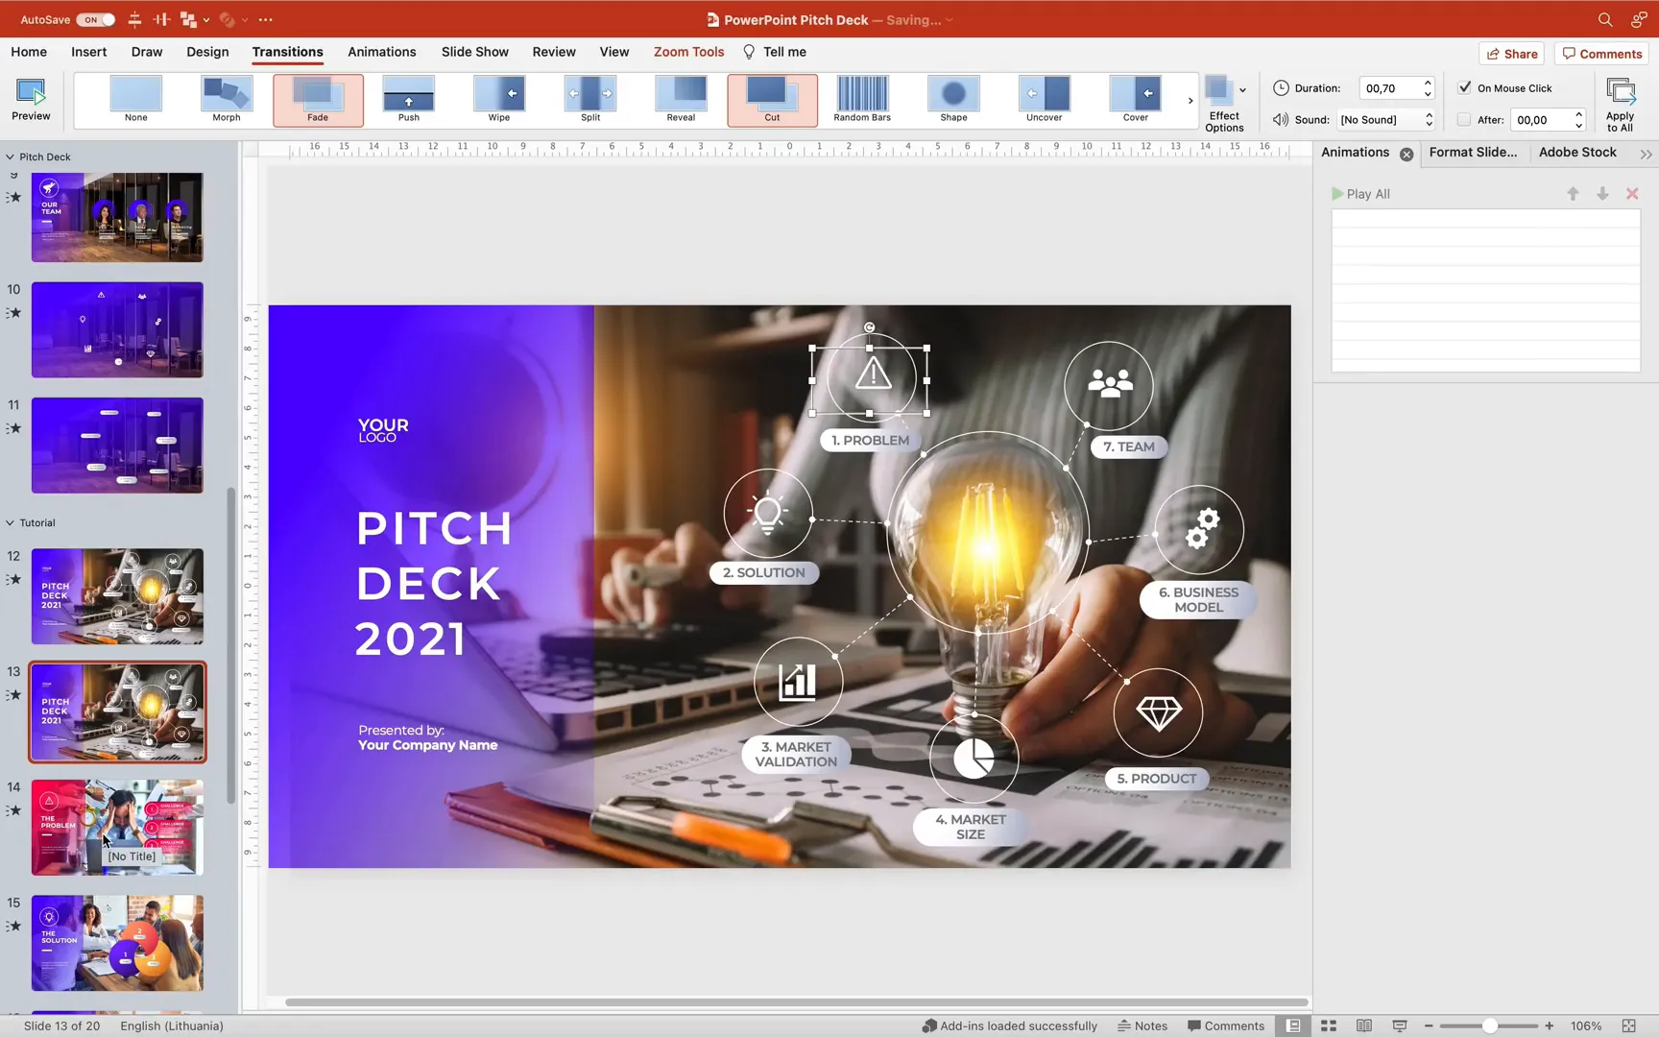The width and height of the screenshot is (1659, 1037).
Task: Open Reading View from the status bar
Action: click(x=1364, y=1025)
